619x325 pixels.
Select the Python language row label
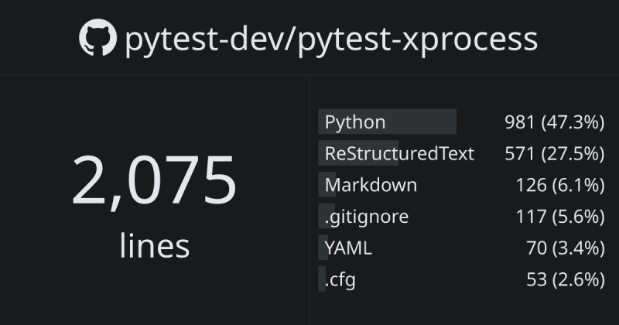pos(355,122)
